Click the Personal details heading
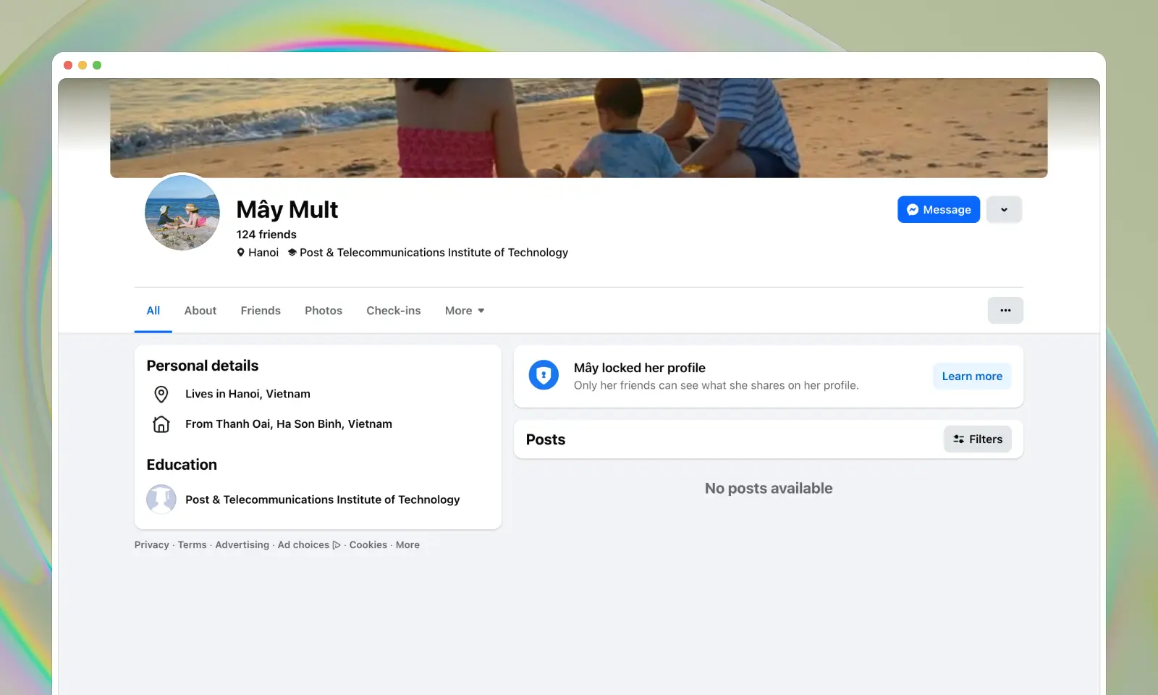The height and width of the screenshot is (695, 1158). 203,366
